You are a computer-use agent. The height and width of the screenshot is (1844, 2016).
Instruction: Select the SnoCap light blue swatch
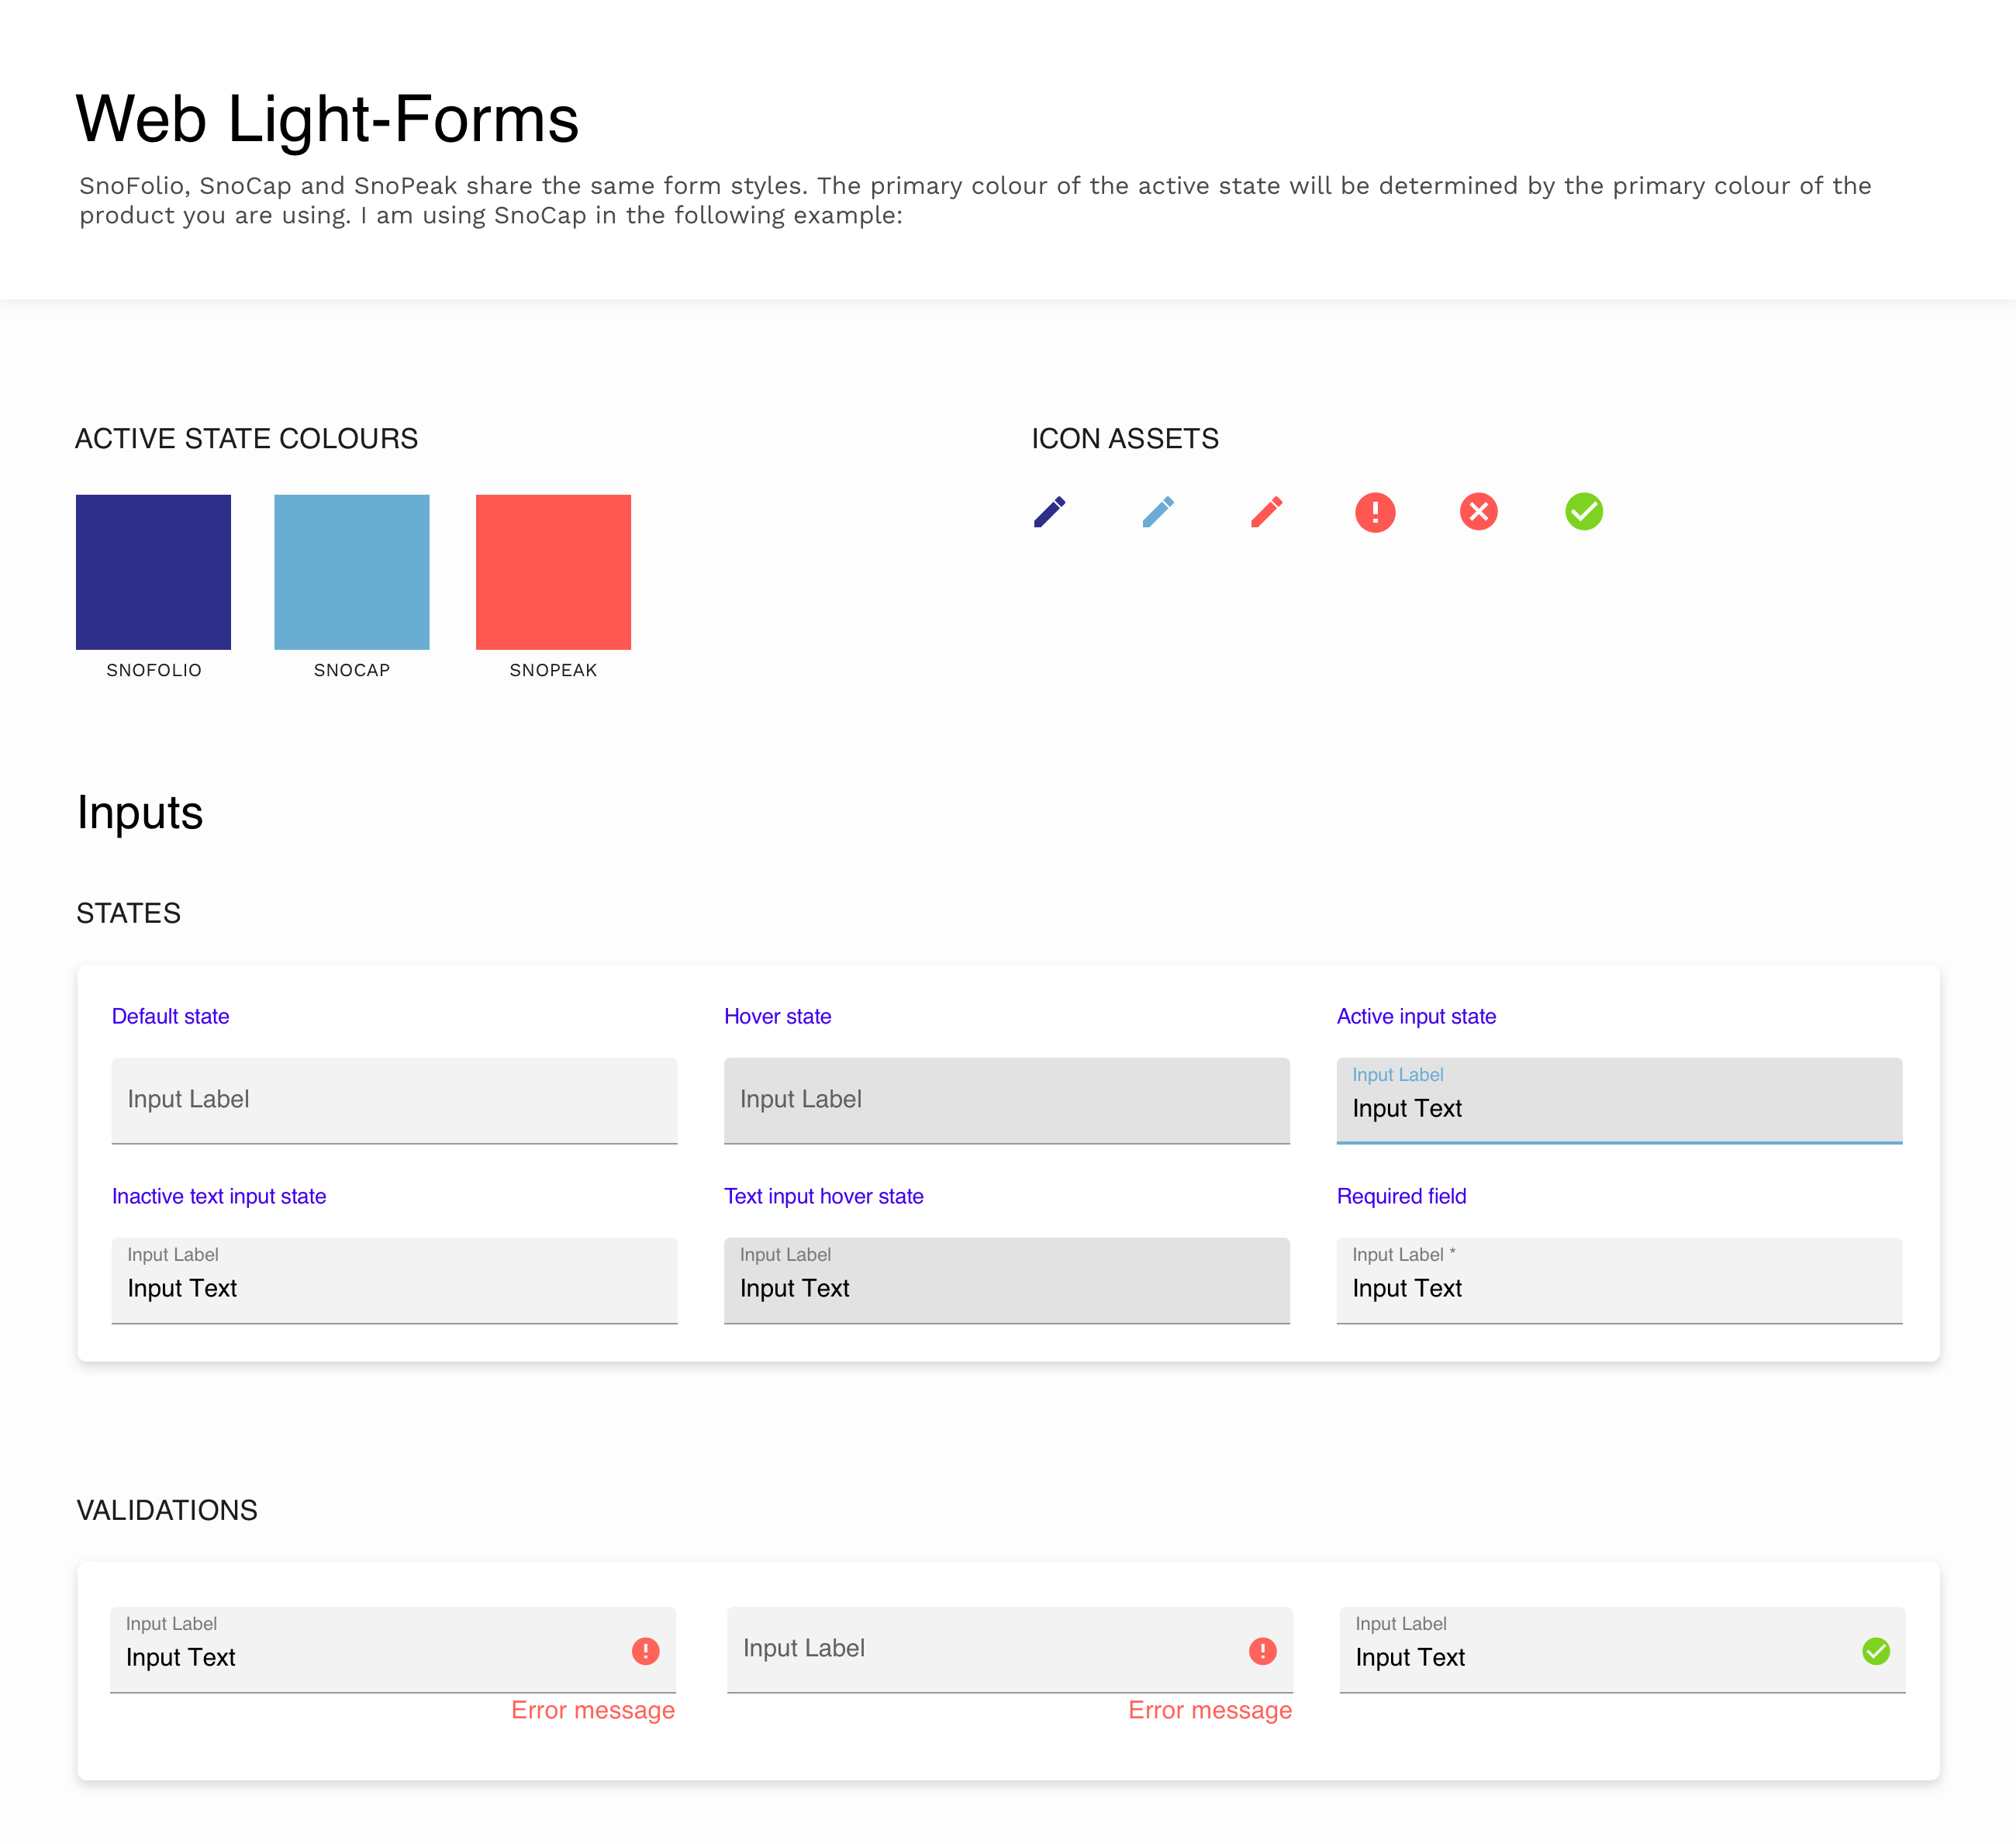352,572
